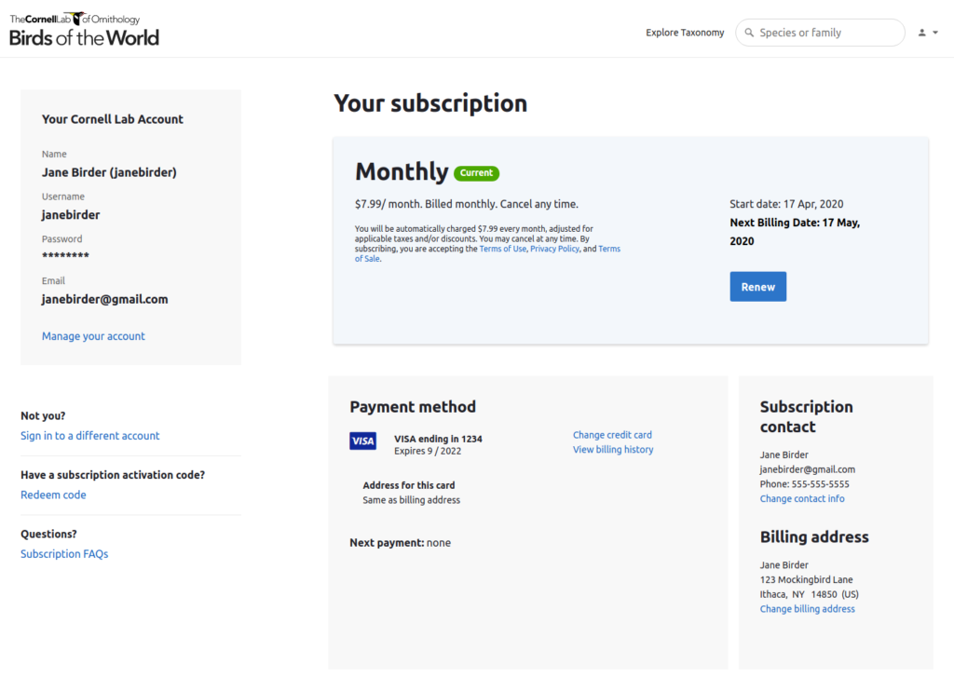
Task: Open the Terms of Use link
Action: click(x=502, y=249)
